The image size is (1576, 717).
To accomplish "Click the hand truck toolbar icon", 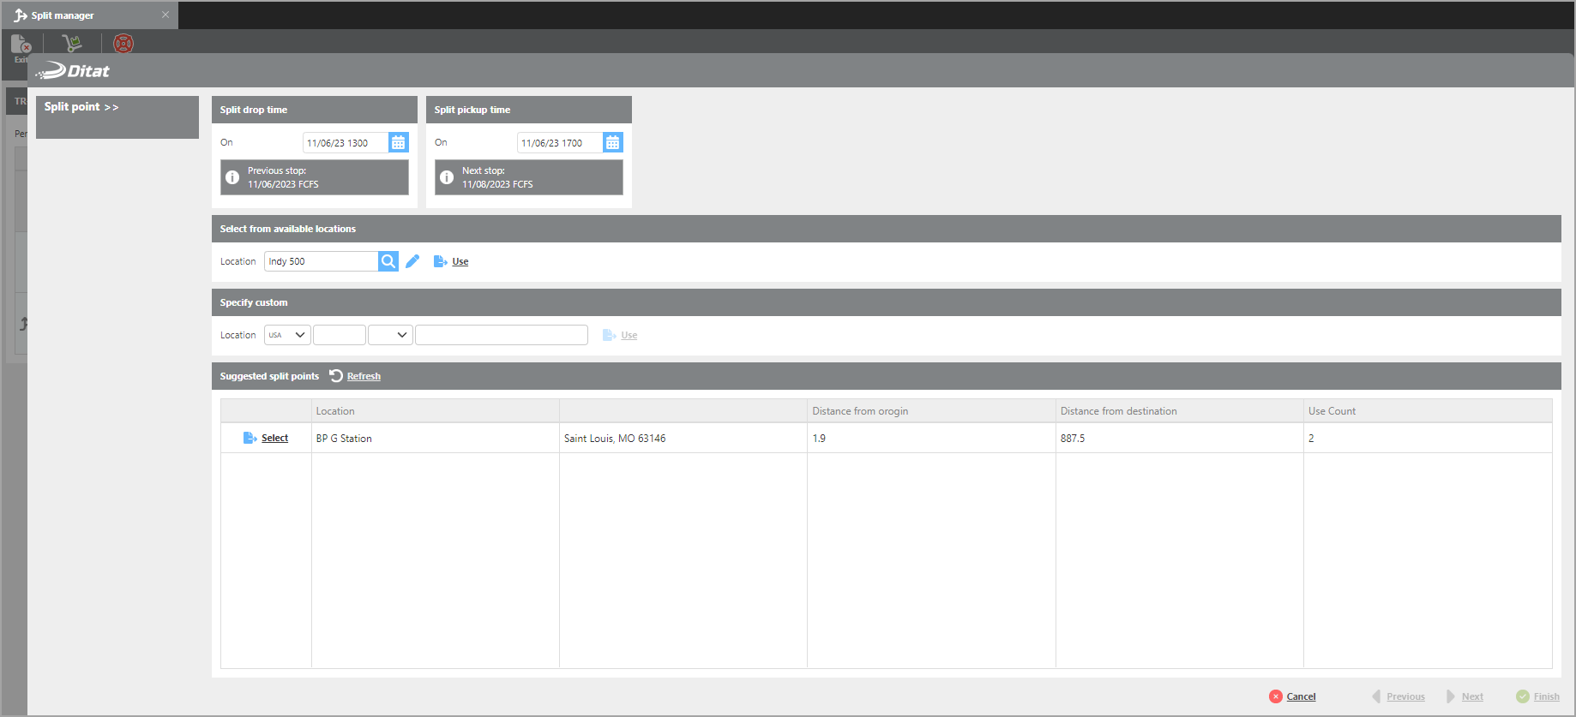I will (73, 44).
